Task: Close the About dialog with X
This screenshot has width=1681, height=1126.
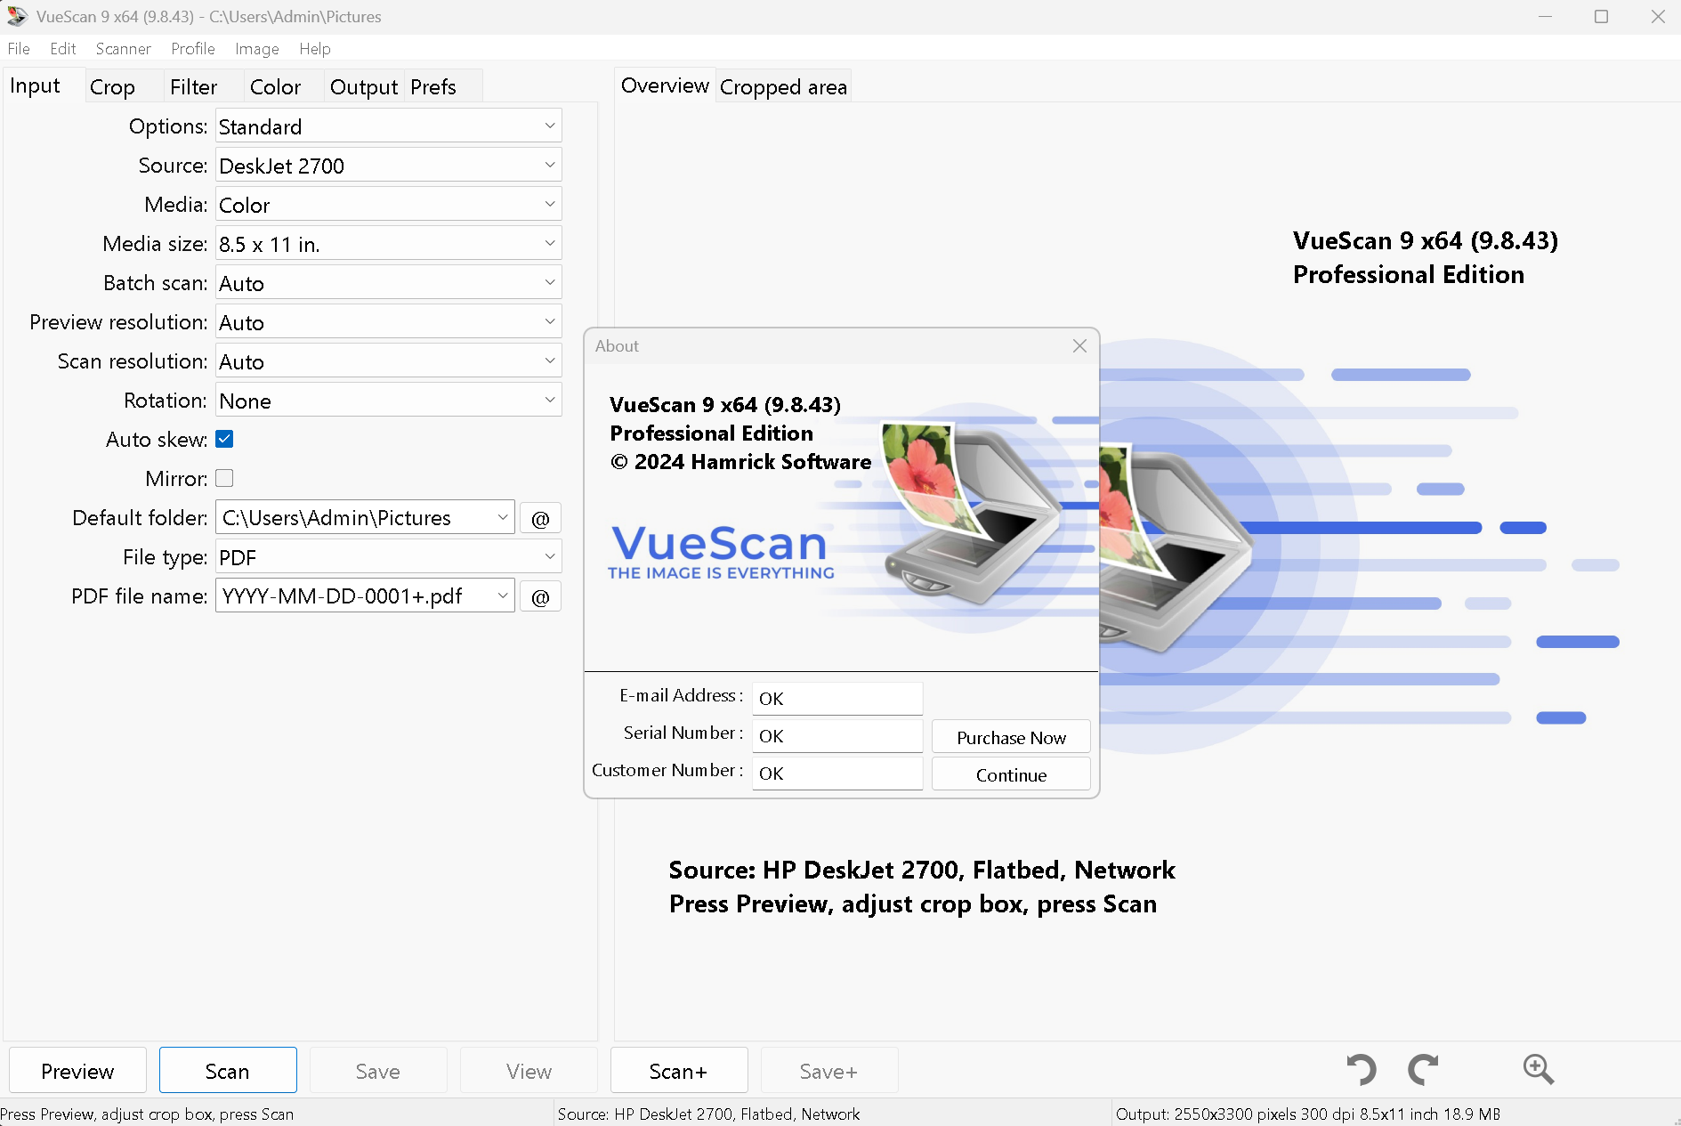Action: coord(1079,346)
